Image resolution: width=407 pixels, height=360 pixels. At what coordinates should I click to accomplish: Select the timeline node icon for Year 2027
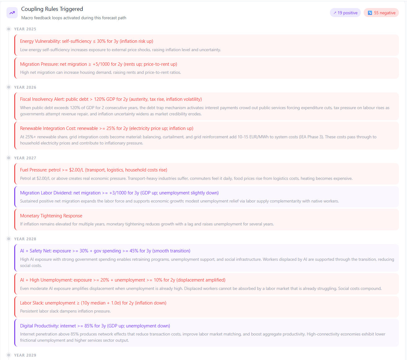click(8, 158)
